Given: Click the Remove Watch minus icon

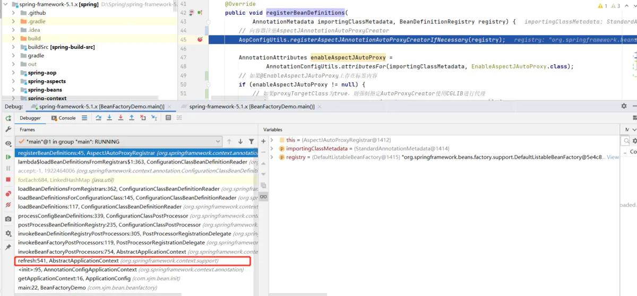Looking at the screenshot, I should (x=263, y=152).
